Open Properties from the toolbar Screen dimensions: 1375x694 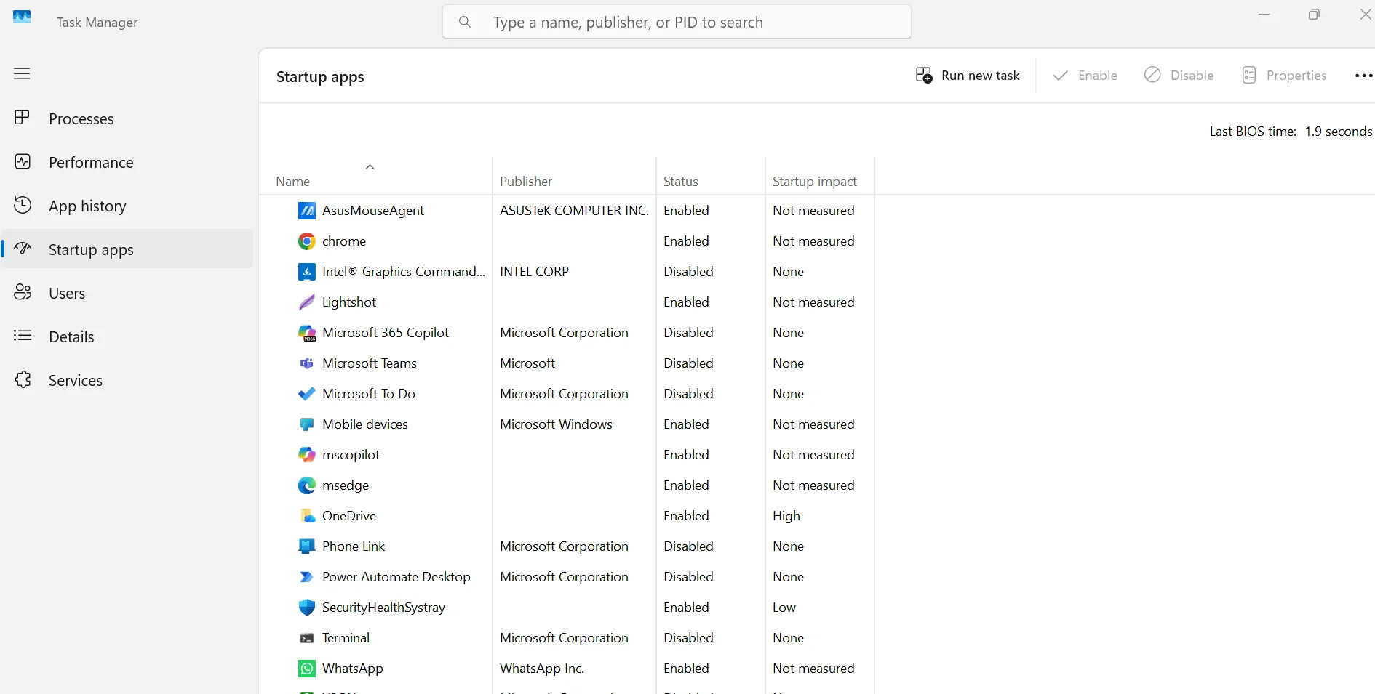[1284, 76]
